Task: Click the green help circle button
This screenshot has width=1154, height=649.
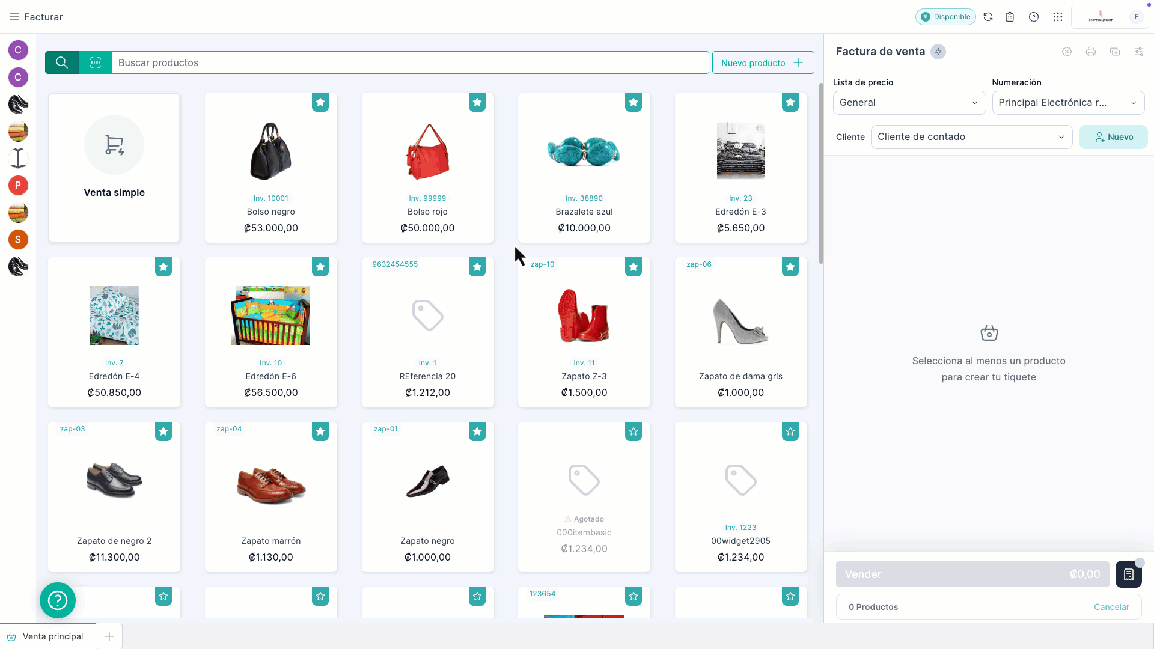Action: [x=58, y=600]
